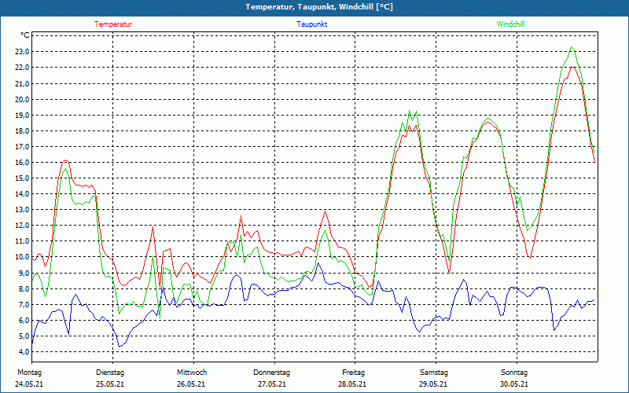Click the 'Montag' day label
Viewport: 629px width, 393px height.
[29, 373]
